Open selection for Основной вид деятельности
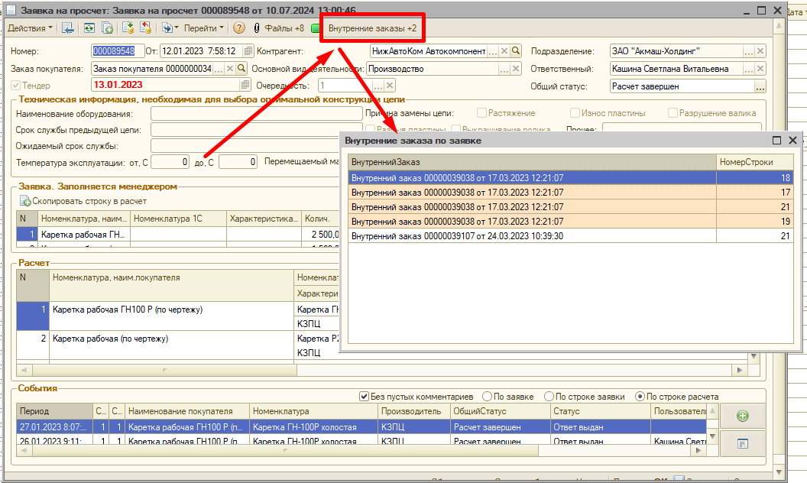 tap(504, 69)
